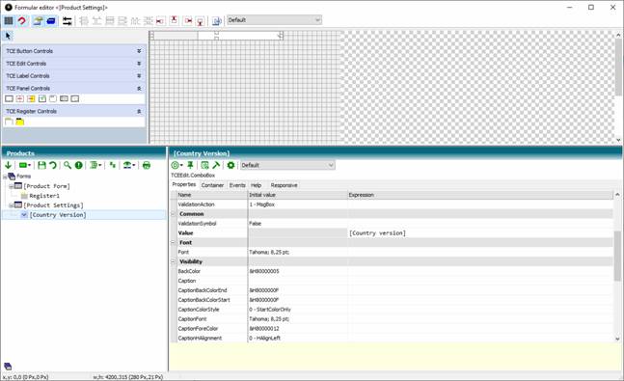This screenshot has height=381, width=624.
Task: Click the green save disk icon
Action: coord(41,165)
